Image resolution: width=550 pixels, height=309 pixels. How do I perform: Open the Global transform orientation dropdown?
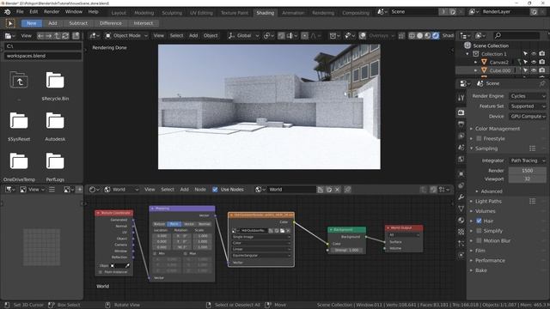click(x=243, y=36)
